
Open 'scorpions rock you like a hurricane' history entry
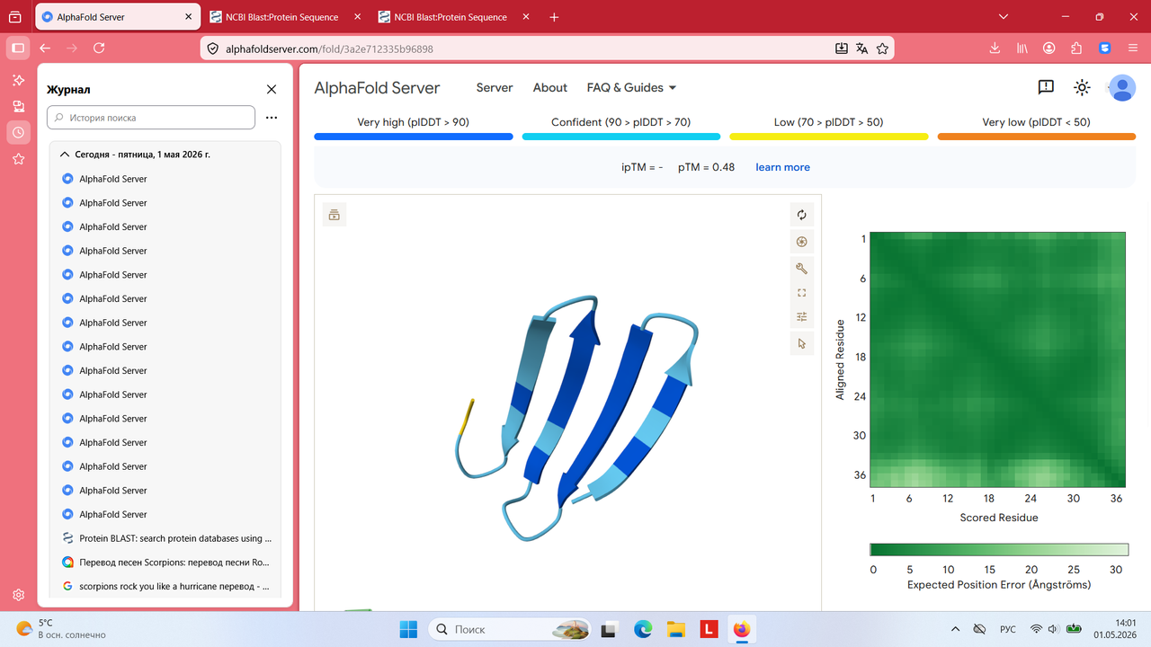point(166,586)
